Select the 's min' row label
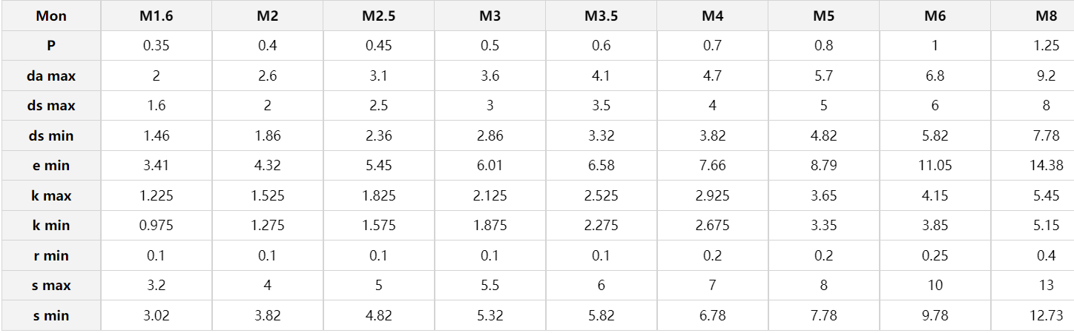 click(51, 316)
